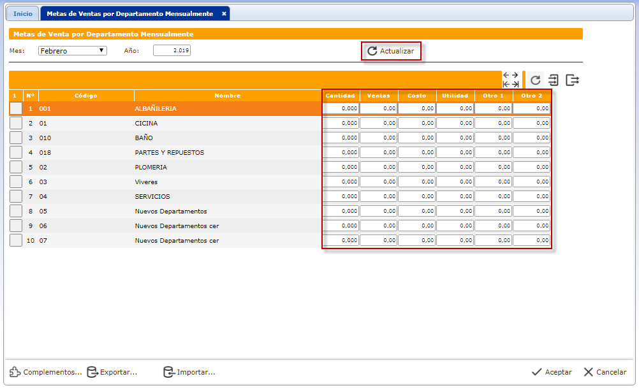The height and width of the screenshot is (388, 639).
Task: Click Ventas field for BAÑO row
Action: click(x=379, y=138)
